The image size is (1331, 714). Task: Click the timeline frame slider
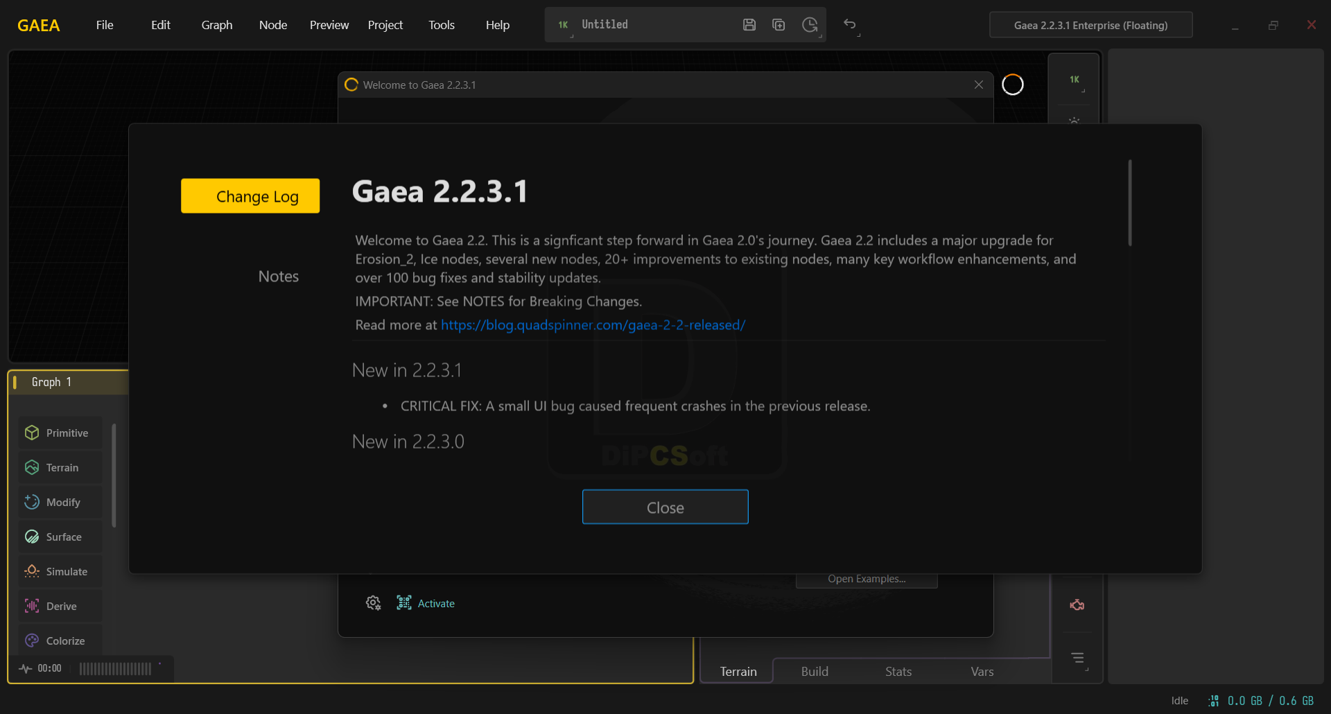tap(115, 669)
